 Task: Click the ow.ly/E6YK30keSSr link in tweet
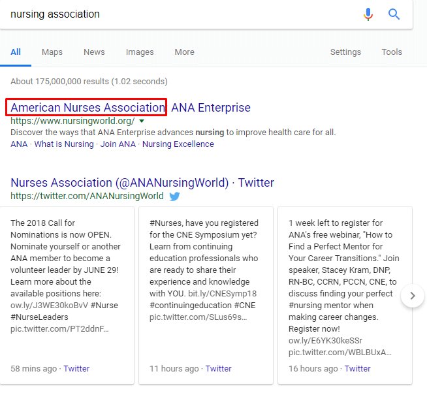[x=325, y=341]
